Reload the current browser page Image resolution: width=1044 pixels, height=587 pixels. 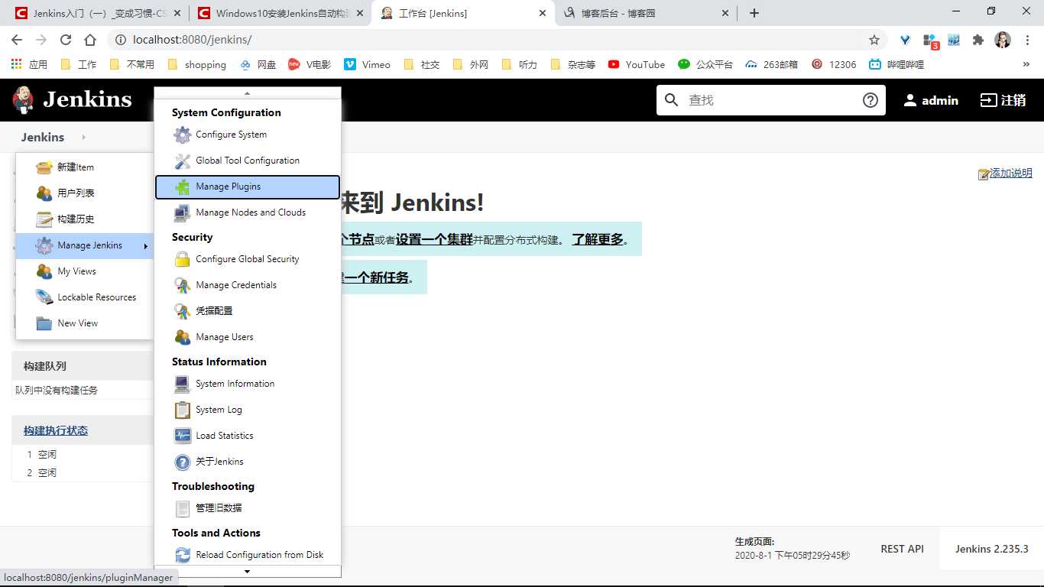pyautogui.click(x=66, y=40)
